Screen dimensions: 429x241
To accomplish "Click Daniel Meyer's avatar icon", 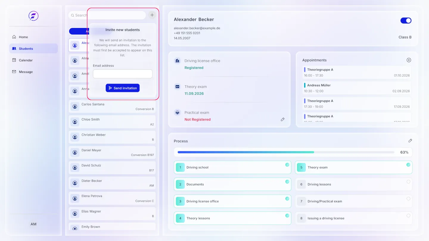I will 75,153.
